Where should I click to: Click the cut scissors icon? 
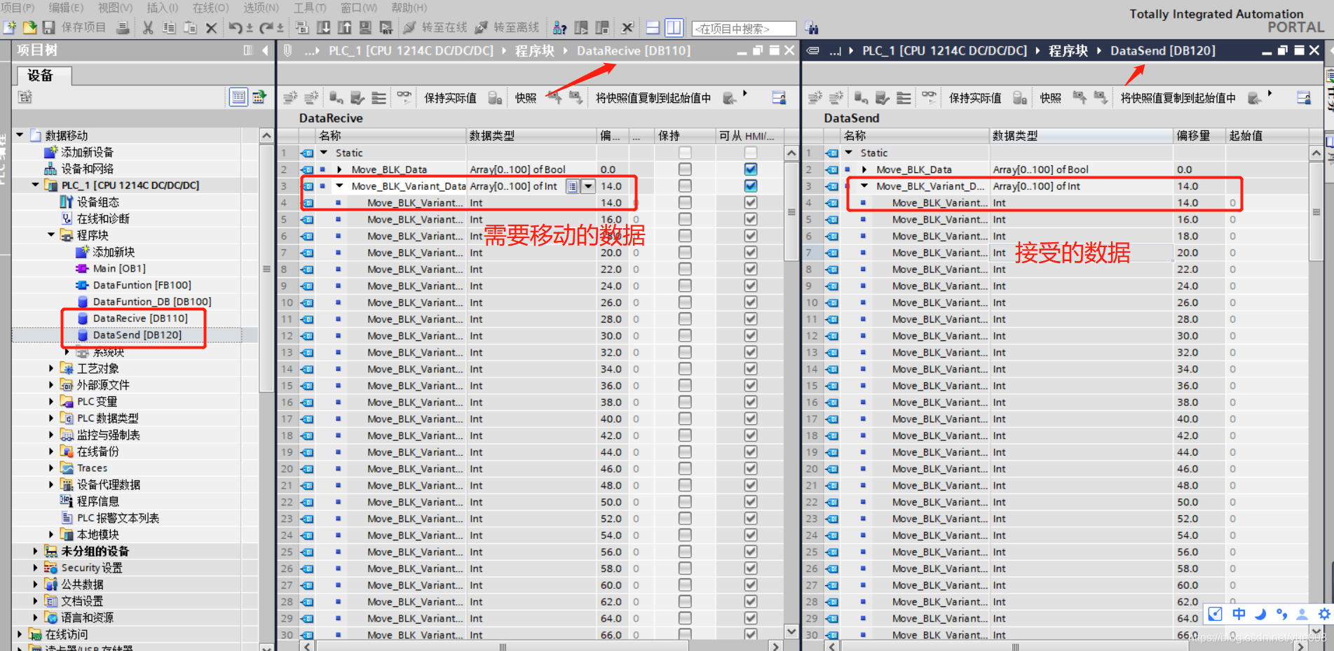tap(148, 27)
